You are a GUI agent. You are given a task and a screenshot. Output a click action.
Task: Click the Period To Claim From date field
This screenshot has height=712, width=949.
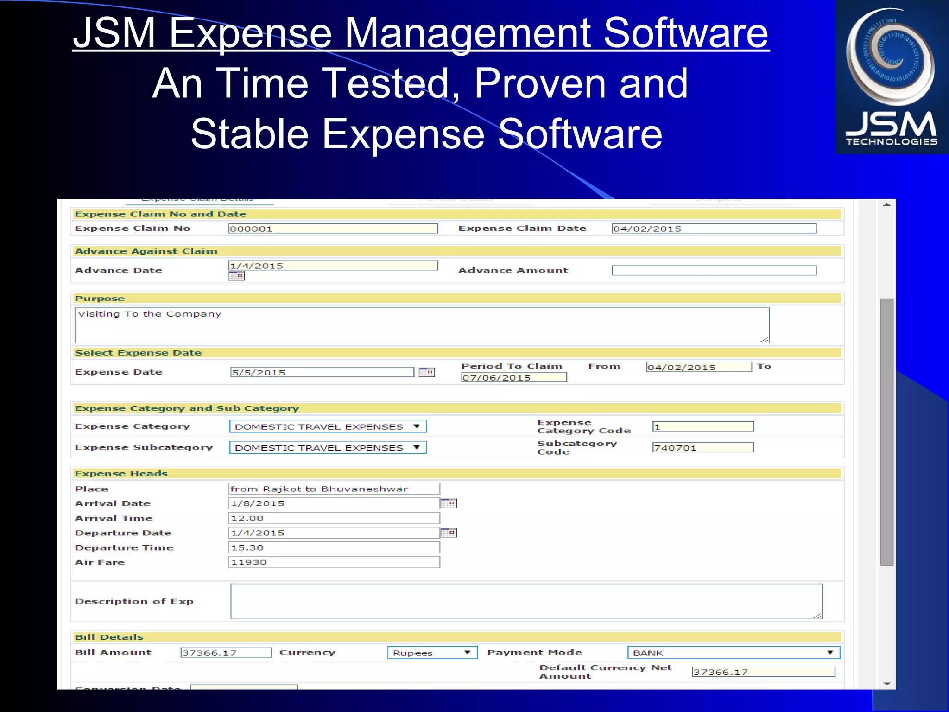pos(699,367)
